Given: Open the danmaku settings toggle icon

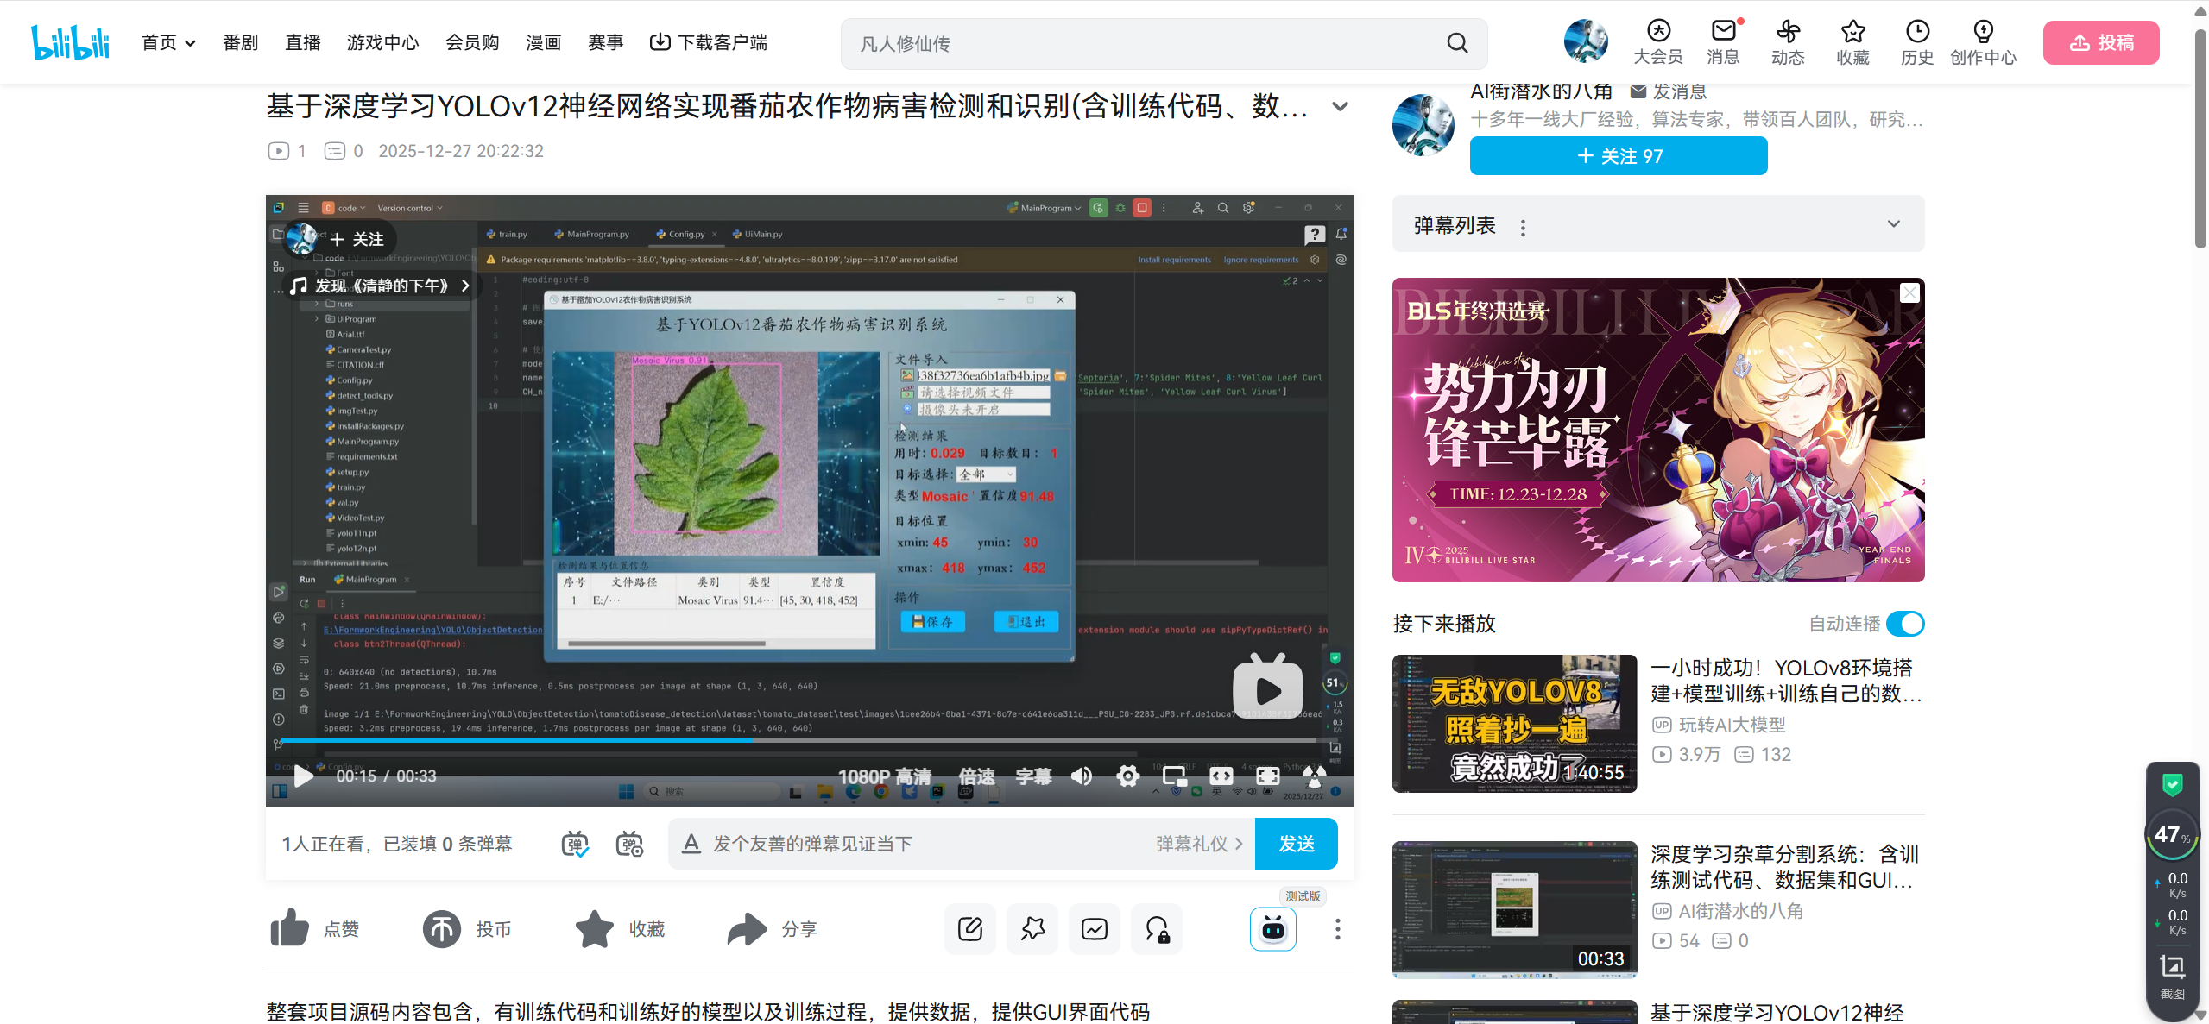Looking at the screenshot, I should [629, 843].
